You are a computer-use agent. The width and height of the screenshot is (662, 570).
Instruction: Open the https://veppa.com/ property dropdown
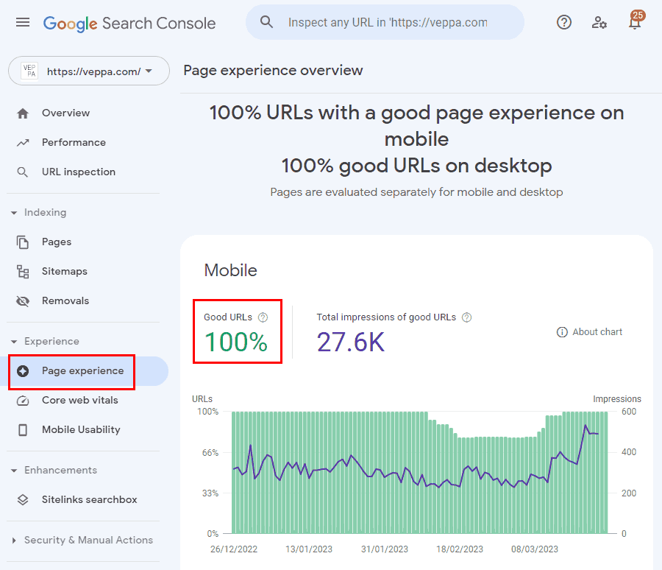(89, 71)
